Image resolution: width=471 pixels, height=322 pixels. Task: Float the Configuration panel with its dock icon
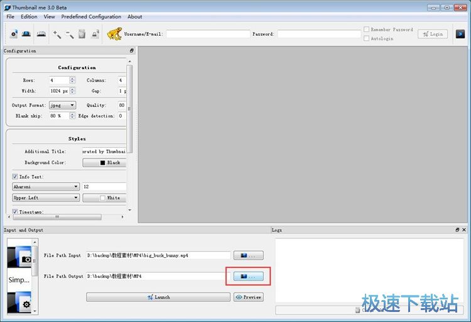point(132,50)
